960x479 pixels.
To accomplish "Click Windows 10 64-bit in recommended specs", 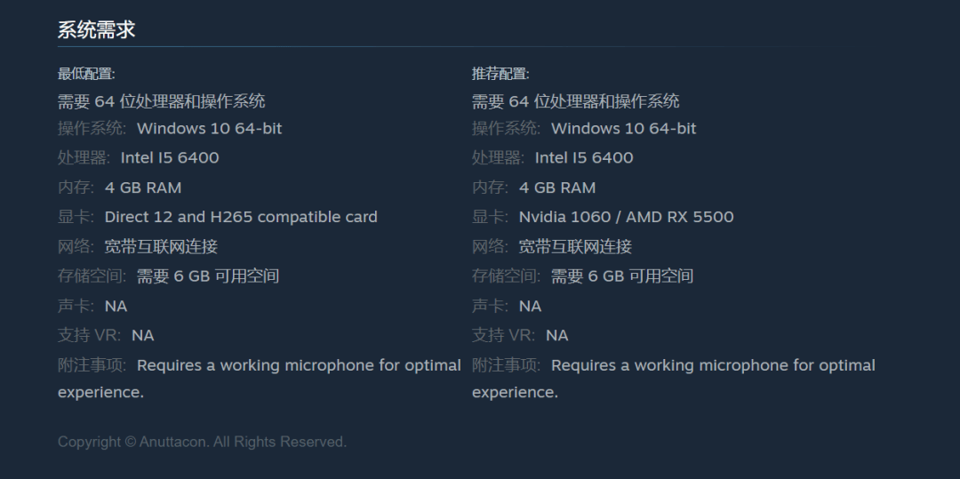I will 623,129.
